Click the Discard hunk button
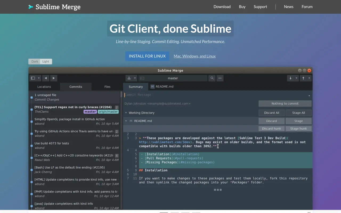 (271, 129)
